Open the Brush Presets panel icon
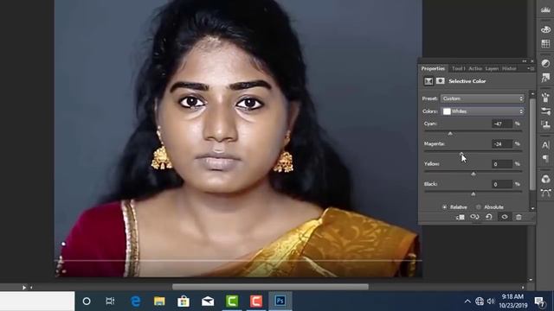 pyautogui.click(x=545, y=97)
